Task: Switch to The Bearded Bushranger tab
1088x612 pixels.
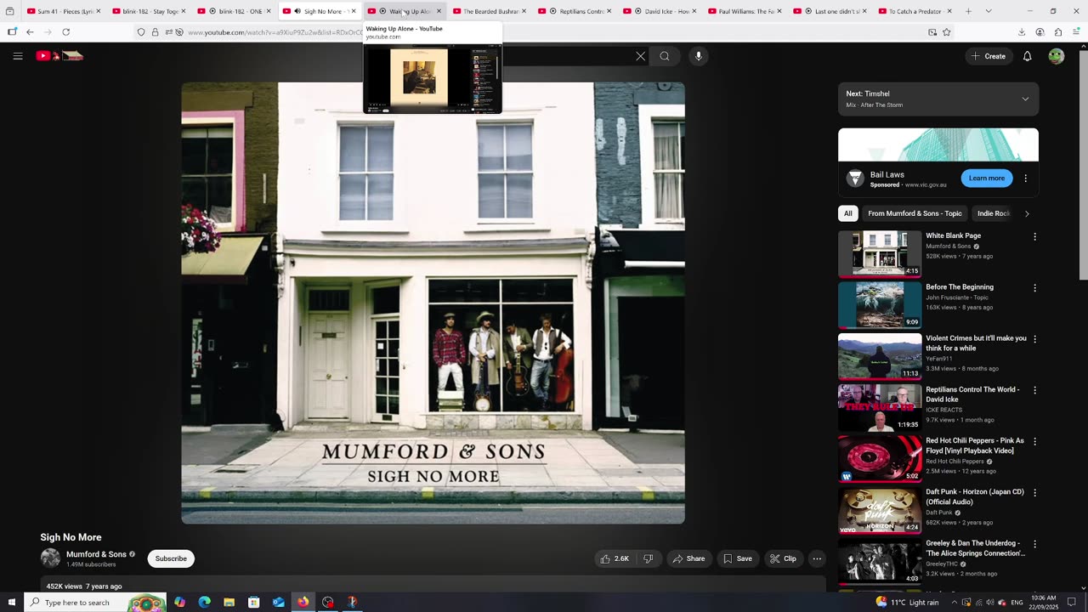Action: [489, 11]
